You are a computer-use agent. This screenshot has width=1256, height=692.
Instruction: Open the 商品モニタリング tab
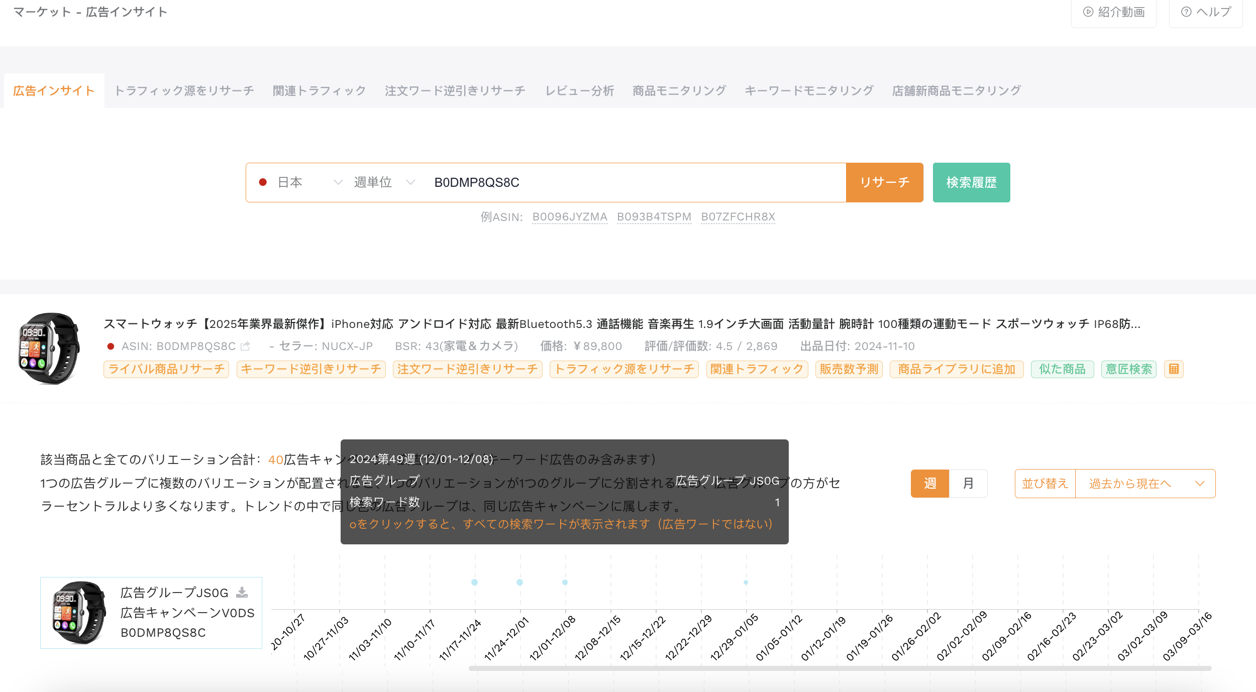click(x=679, y=91)
